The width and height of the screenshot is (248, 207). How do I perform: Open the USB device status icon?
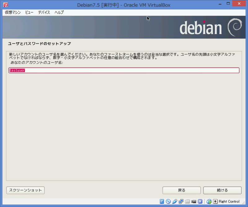(x=174, y=201)
